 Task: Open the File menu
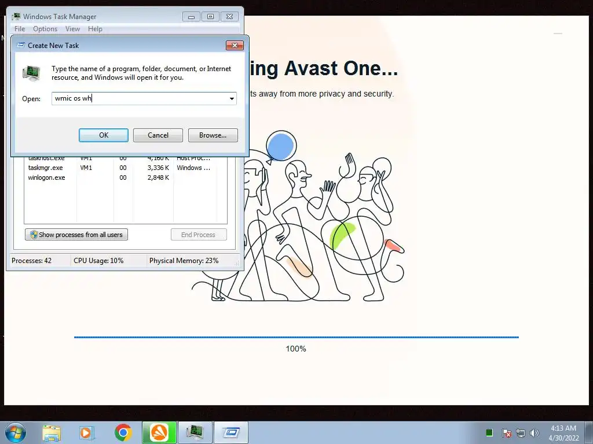tap(20, 29)
